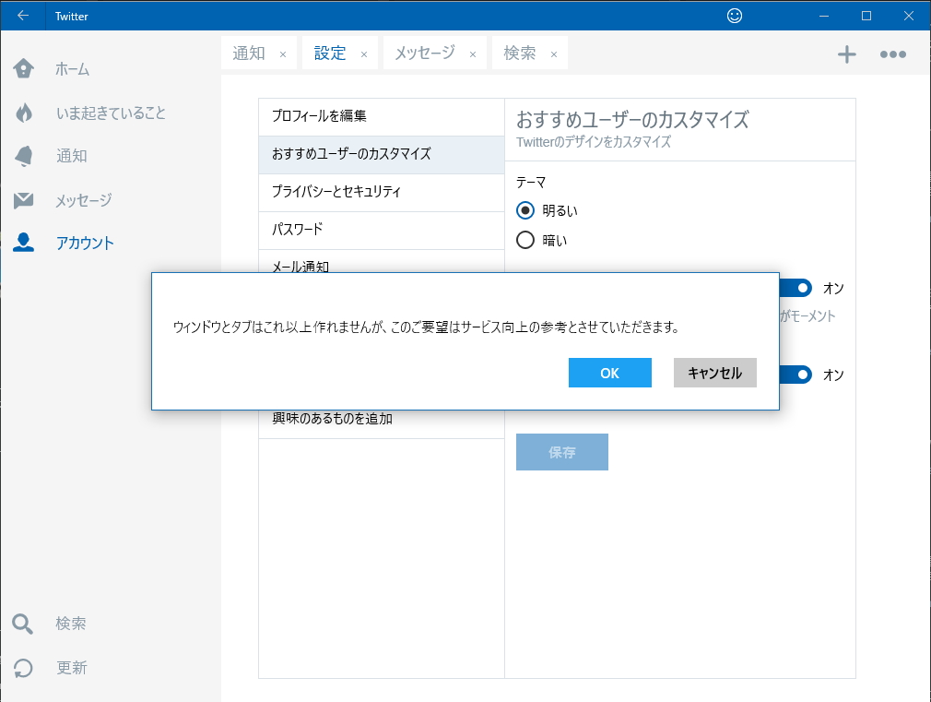Open the three-dot more menu
931x702 pixels.
893,54
